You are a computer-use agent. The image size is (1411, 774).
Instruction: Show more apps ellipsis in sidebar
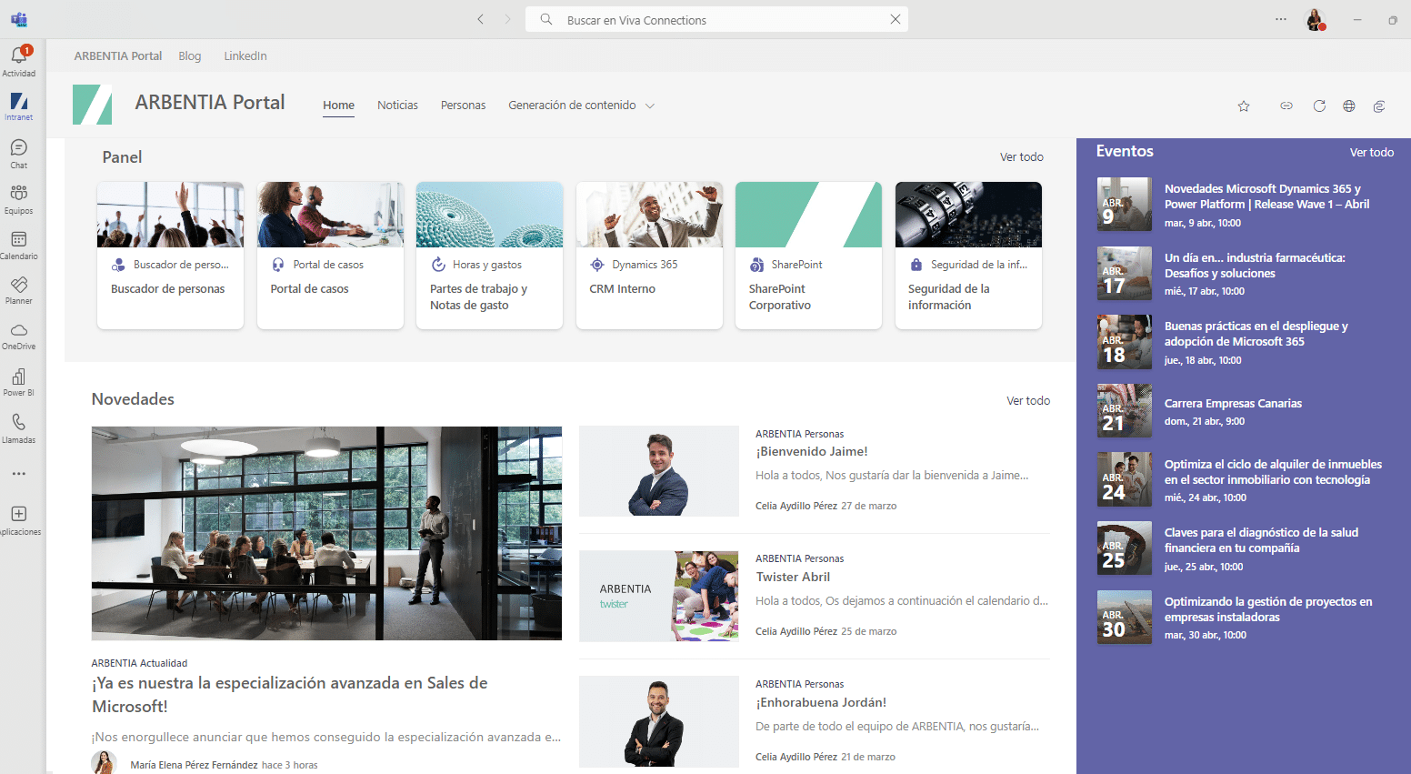pos(19,474)
